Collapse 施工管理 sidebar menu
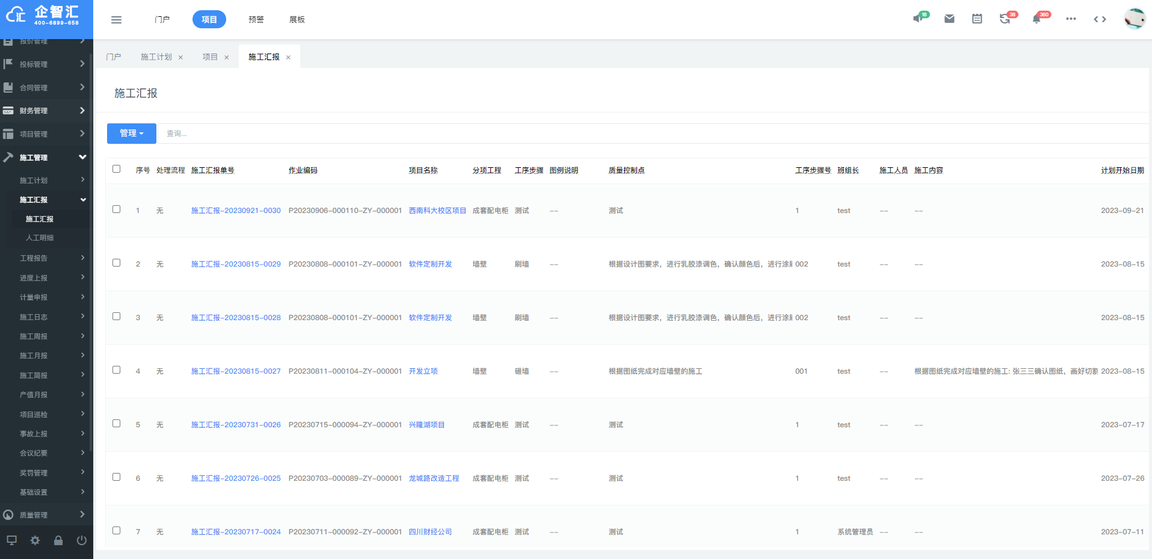The height and width of the screenshot is (559, 1152). point(46,158)
